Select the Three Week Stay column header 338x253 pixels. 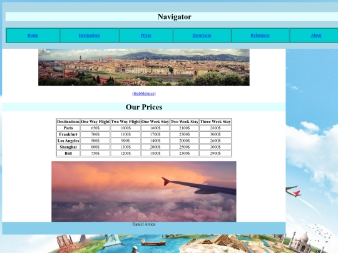click(x=215, y=122)
